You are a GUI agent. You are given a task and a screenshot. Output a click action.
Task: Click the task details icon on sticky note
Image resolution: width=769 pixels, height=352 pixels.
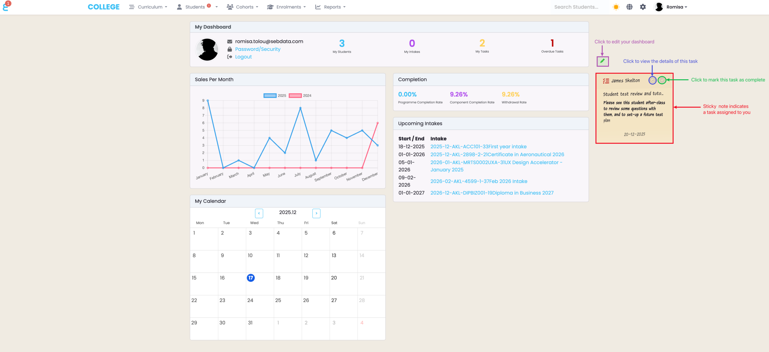[x=652, y=80]
